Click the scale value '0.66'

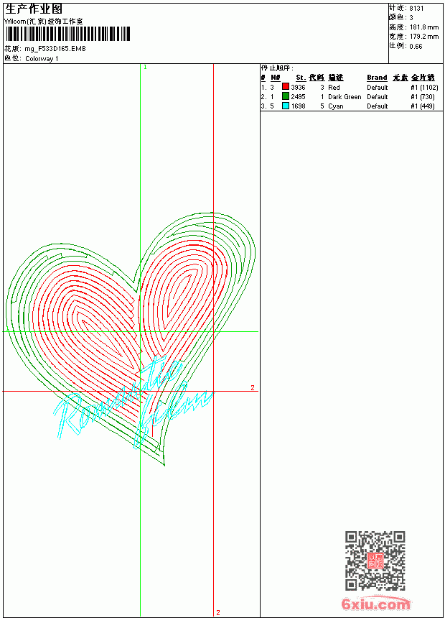point(416,47)
